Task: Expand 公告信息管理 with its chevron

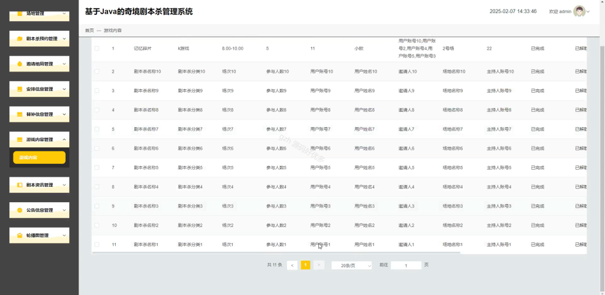Action: pos(64,210)
